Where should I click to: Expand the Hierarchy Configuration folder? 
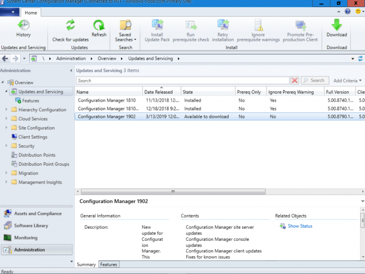[7, 109]
